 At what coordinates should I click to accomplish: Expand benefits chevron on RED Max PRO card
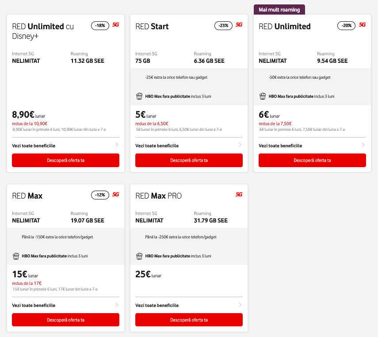click(x=240, y=305)
